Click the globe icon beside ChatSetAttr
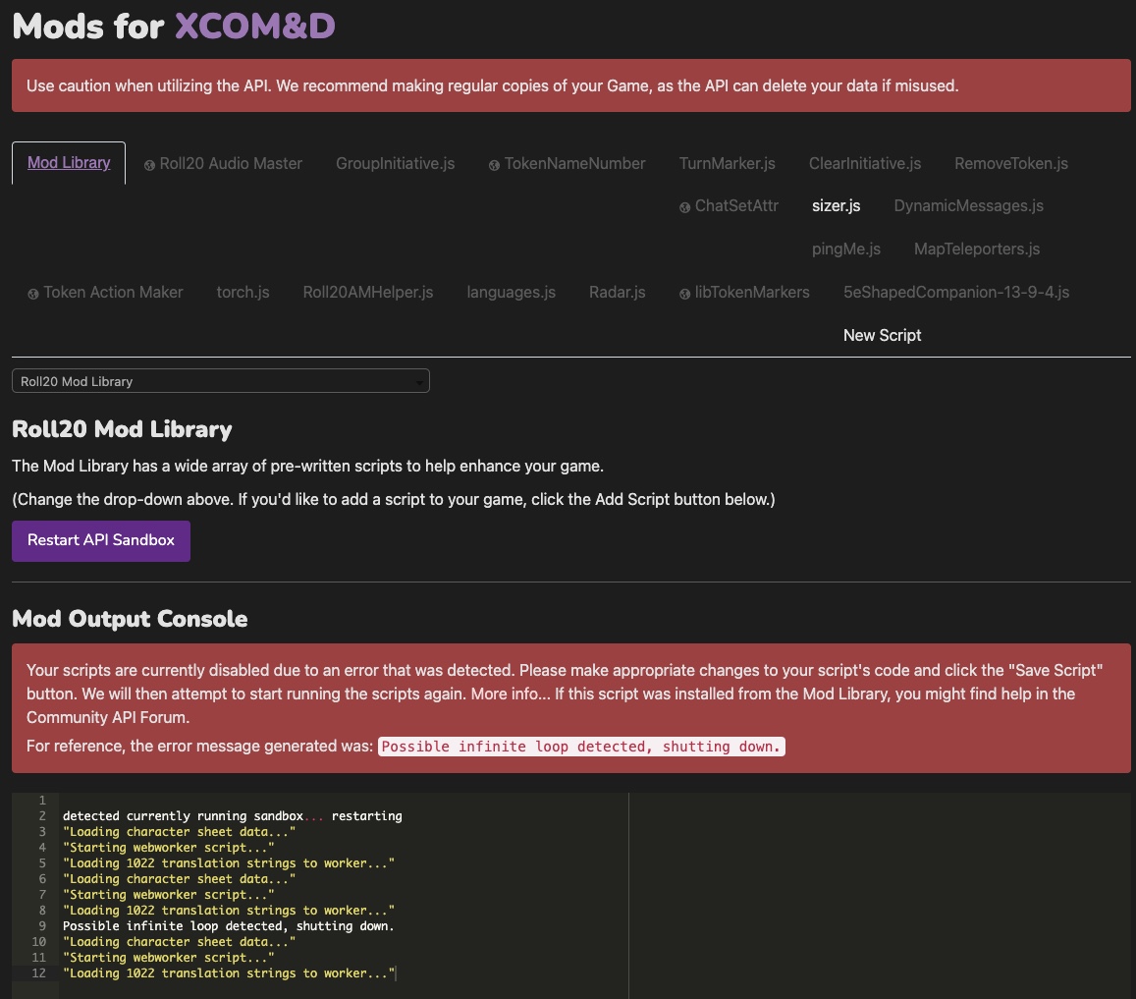This screenshot has width=1136, height=999. pos(684,207)
